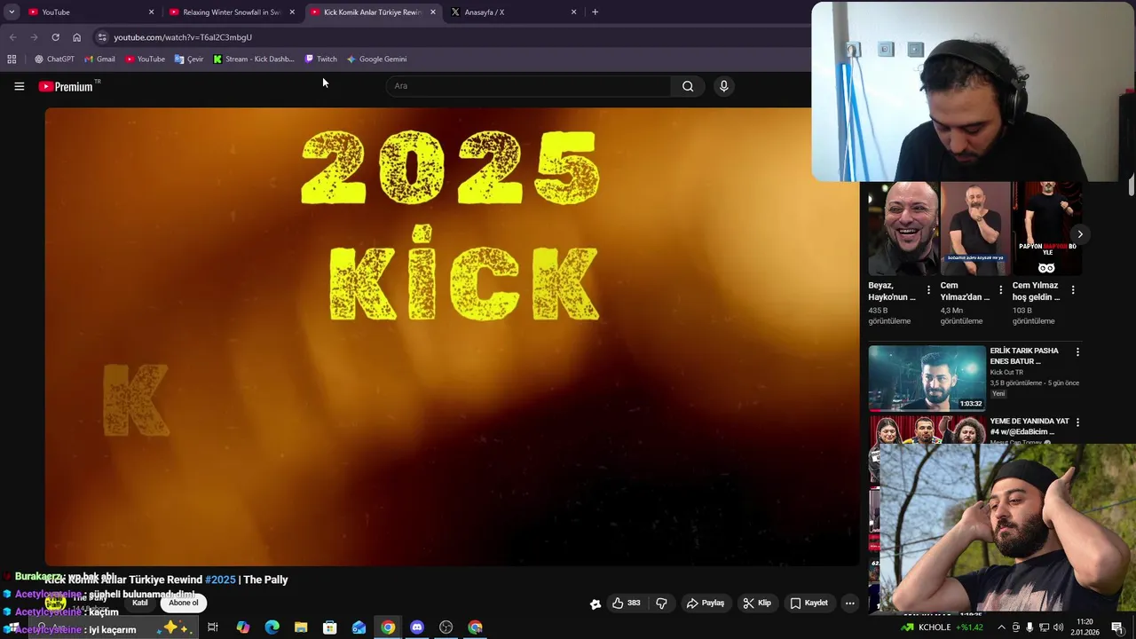
Task: Start voice search with microphone icon
Action: pyautogui.click(x=723, y=86)
